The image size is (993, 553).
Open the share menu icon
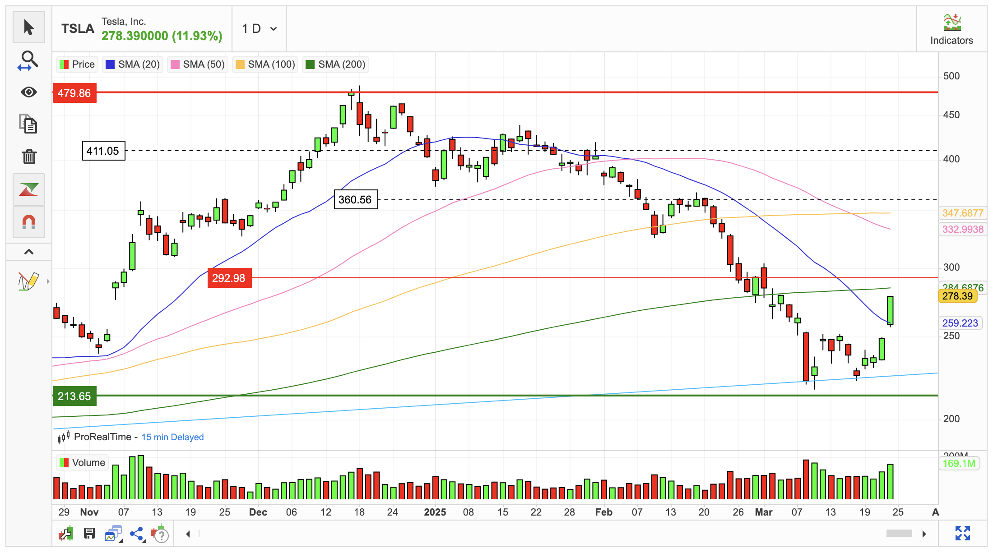point(137,534)
